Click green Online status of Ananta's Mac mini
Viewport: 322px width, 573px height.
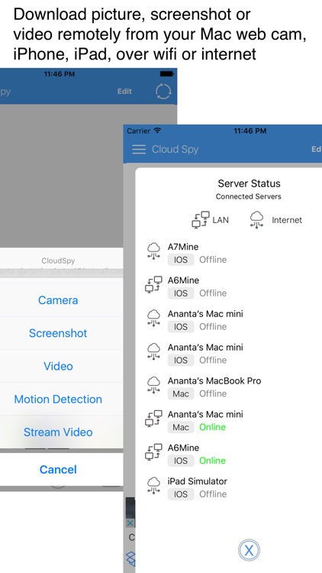(212, 427)
